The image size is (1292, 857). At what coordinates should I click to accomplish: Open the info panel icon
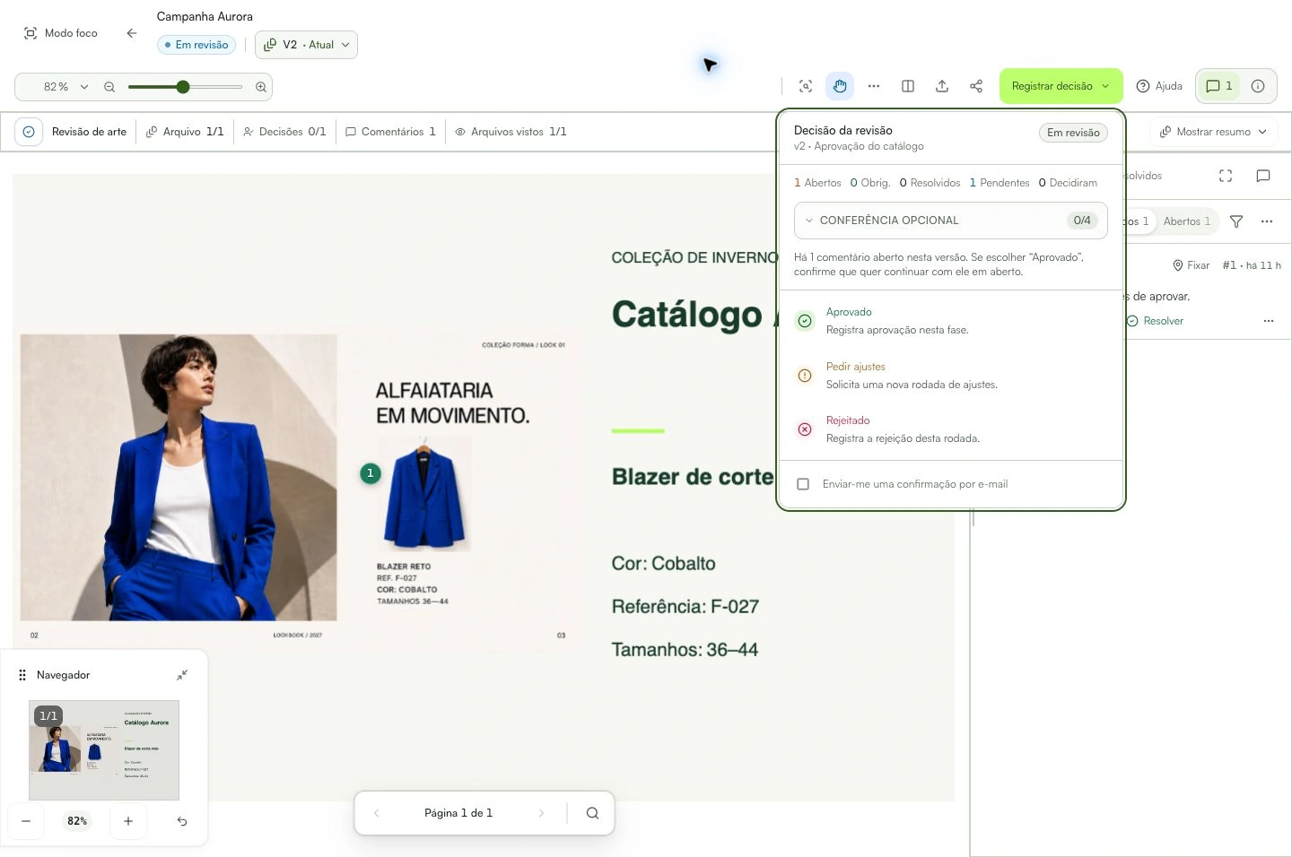1258,86
